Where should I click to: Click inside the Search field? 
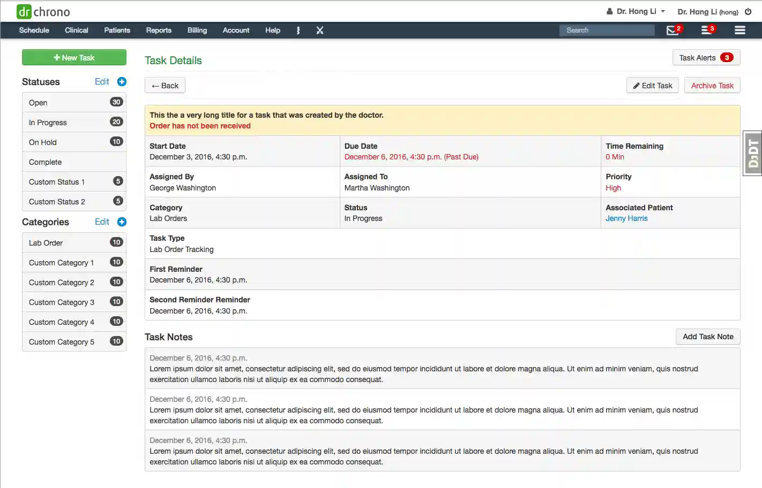pyautogui.click(x=606, y=30)
